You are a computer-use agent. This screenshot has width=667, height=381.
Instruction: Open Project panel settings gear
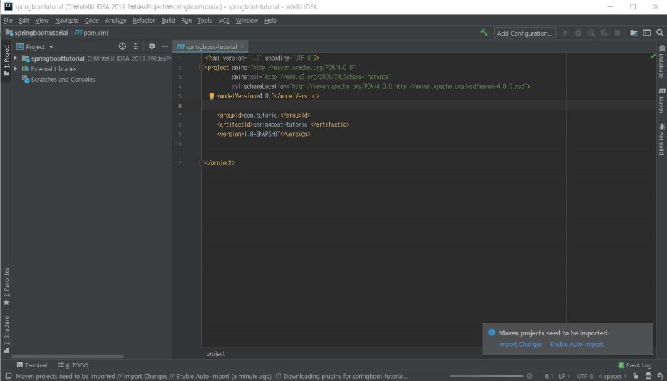[152, 46]
